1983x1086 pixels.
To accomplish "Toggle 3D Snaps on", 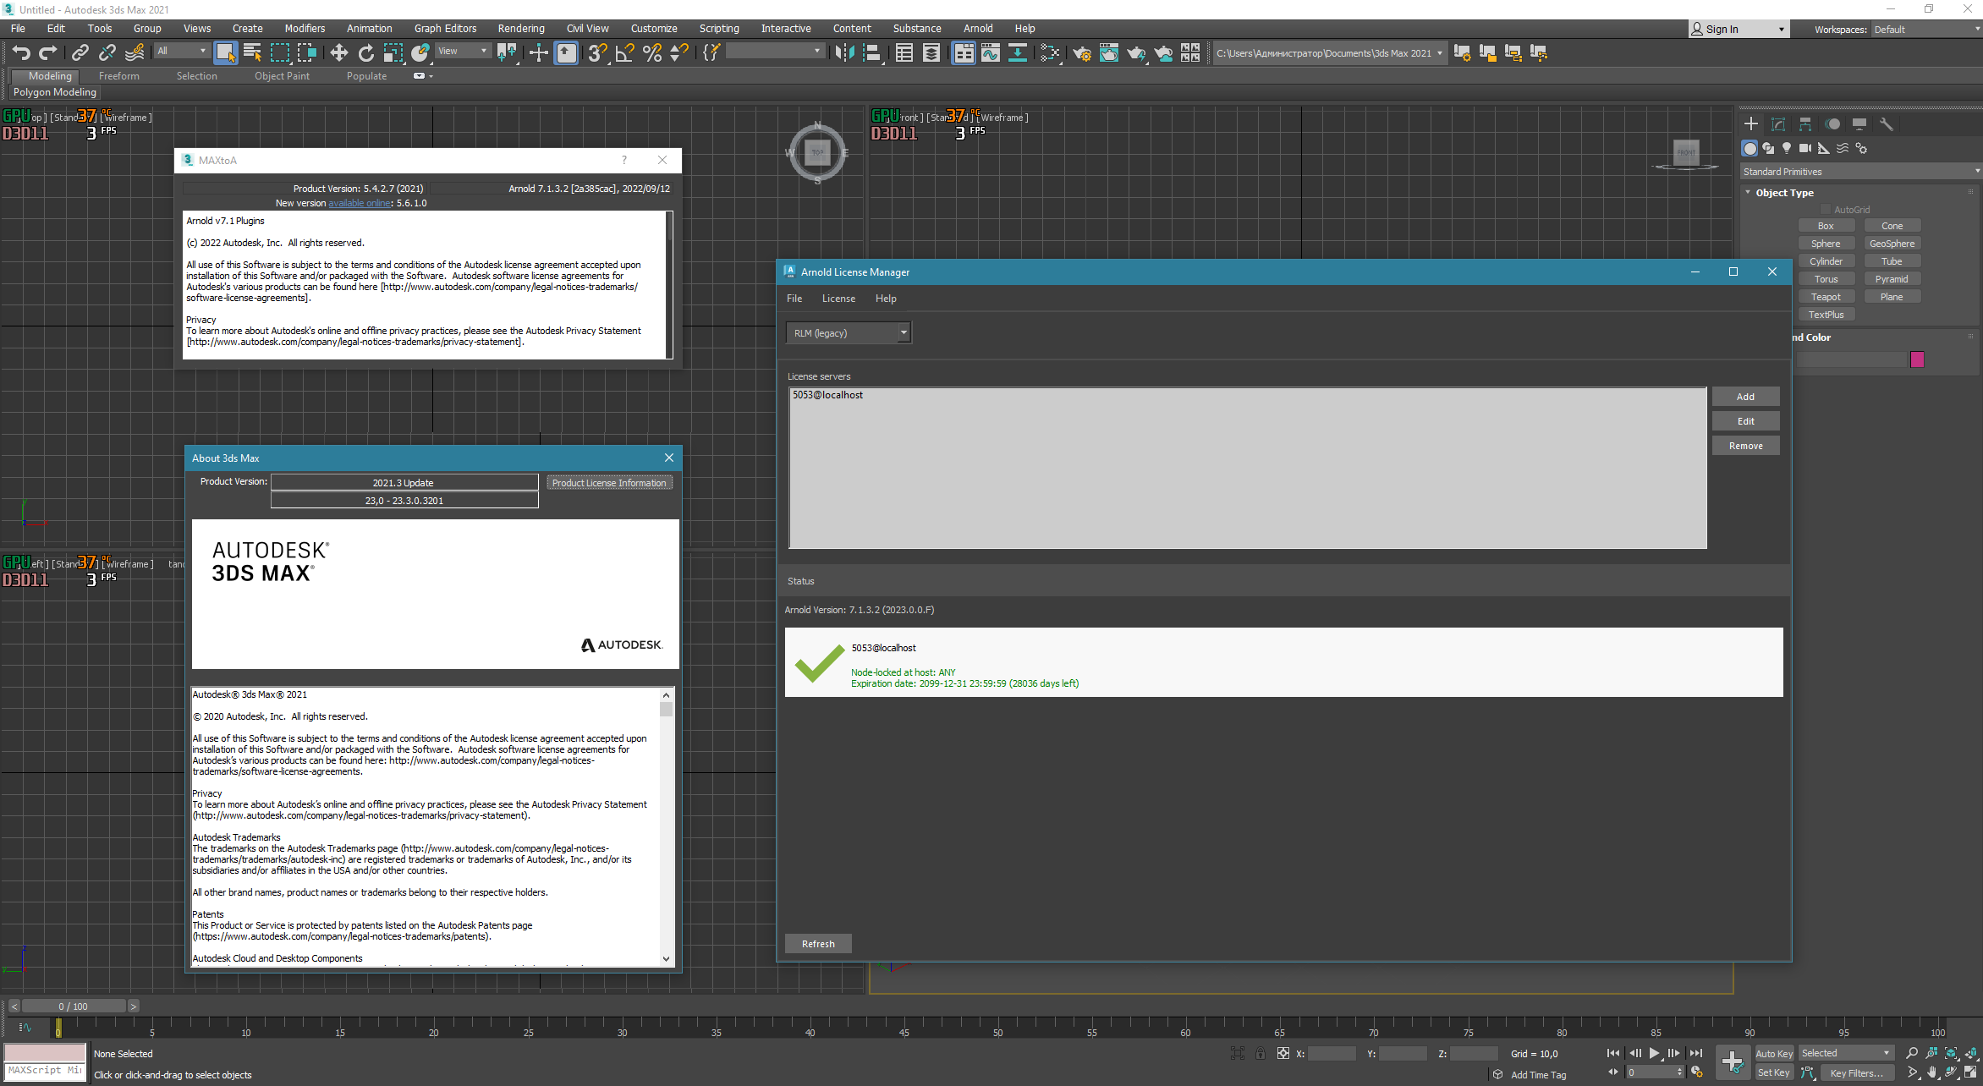I will [597, 52].
